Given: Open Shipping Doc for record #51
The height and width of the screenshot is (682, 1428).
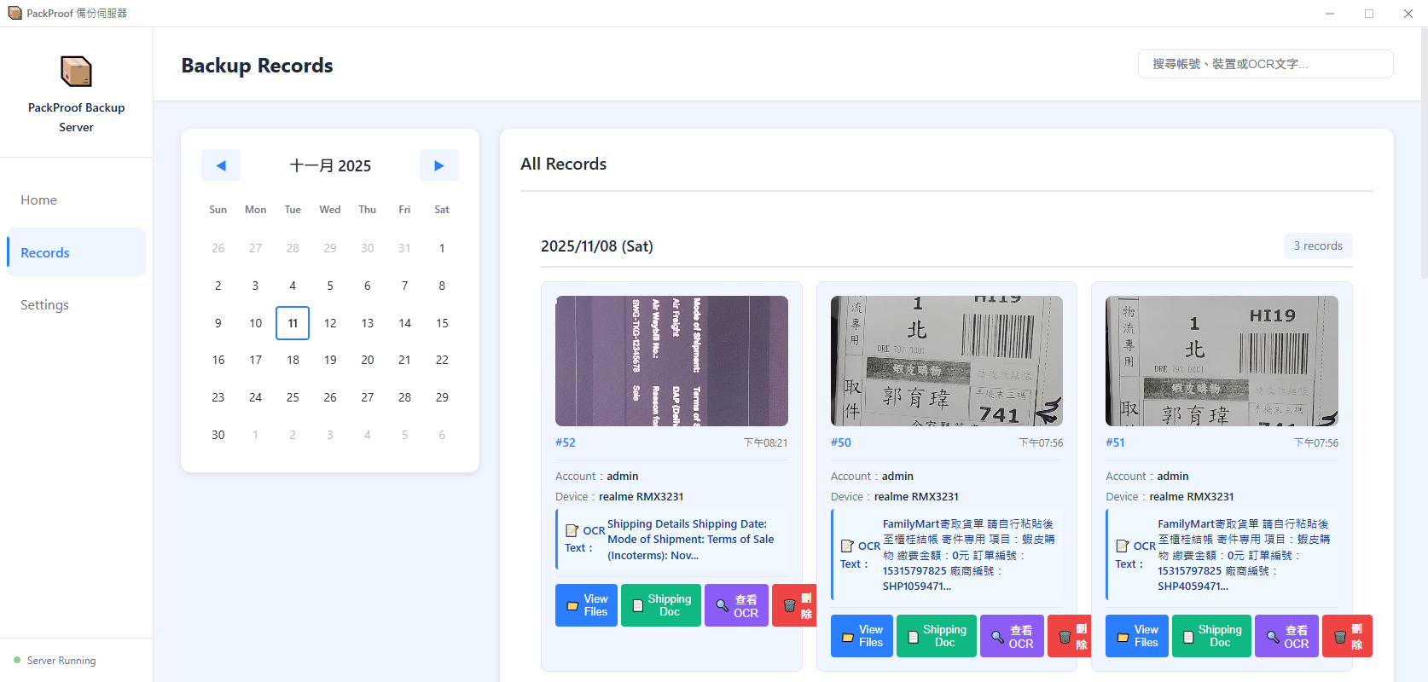Looking at the screenshot, I should click(x=1212, y=636).
